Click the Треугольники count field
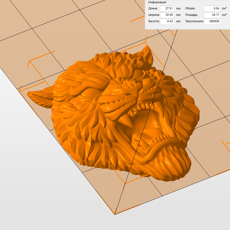Viewport: 230px width, 230px height. tap(212, 21)
